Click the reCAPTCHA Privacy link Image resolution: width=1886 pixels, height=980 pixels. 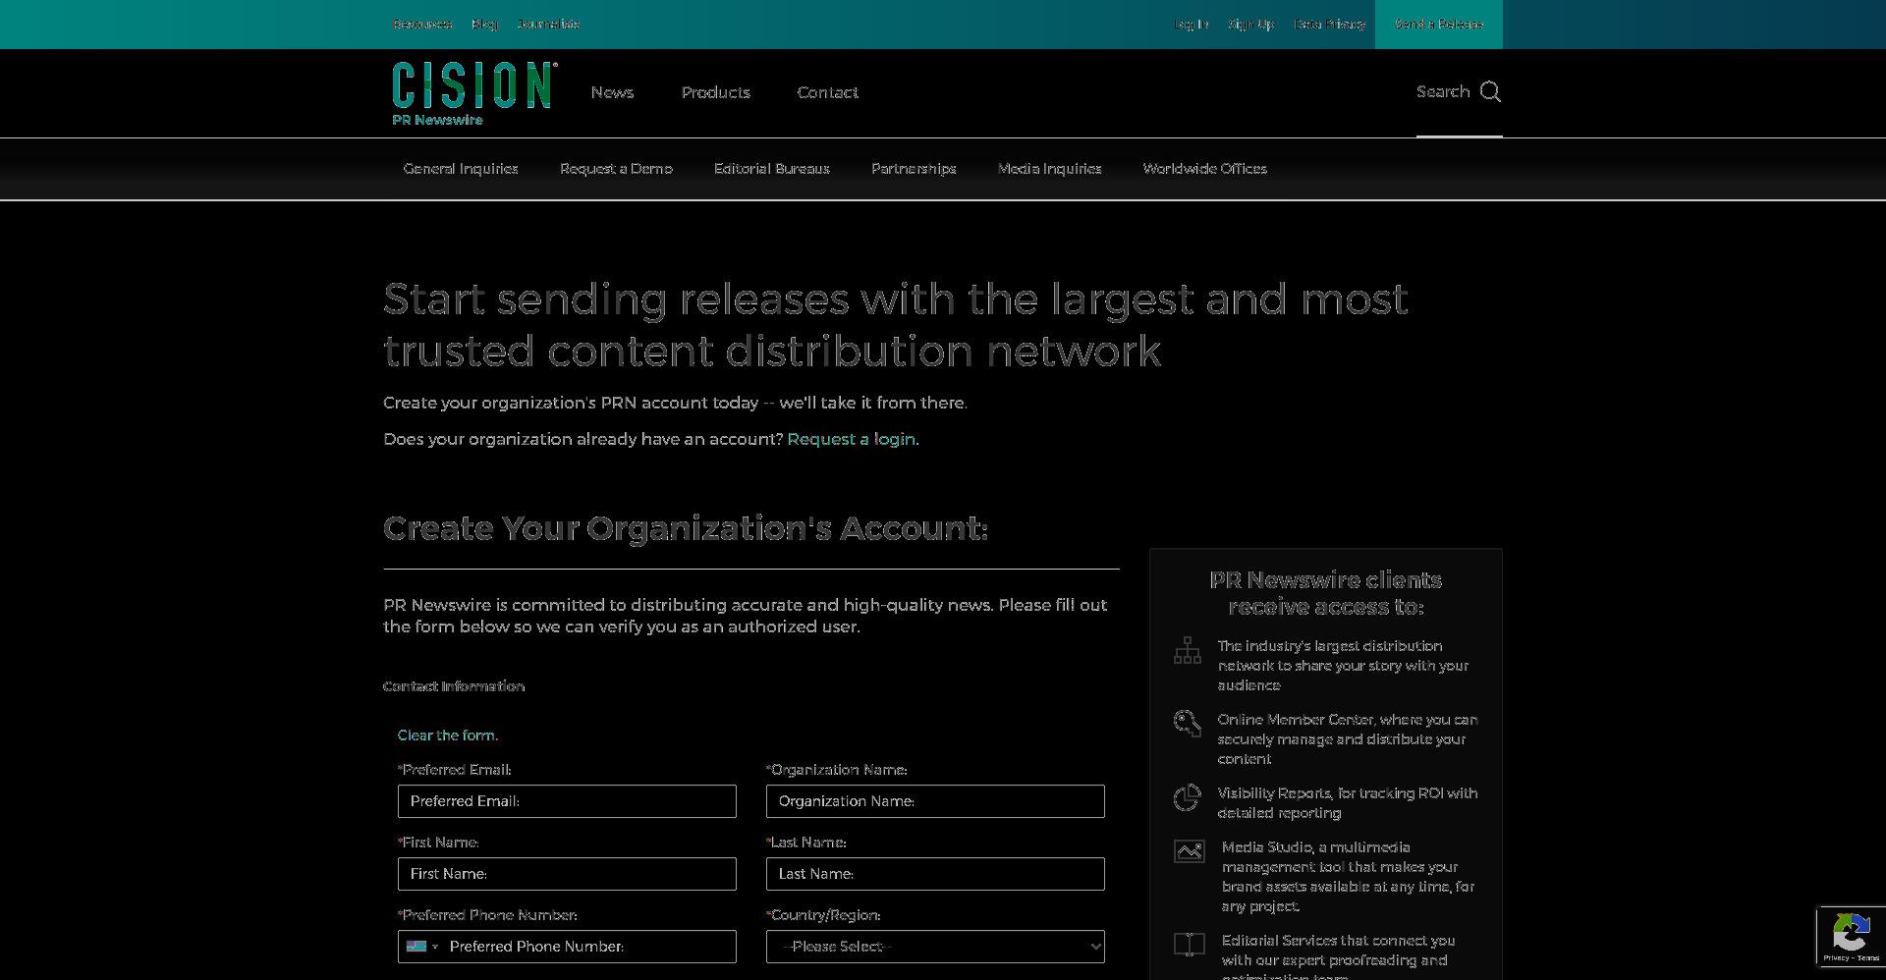[1835, 957]
